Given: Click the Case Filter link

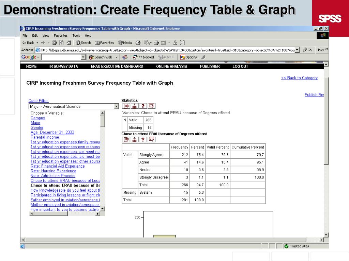Looking at the screenshot, I should pyautogui.click(x=39, y=101).
